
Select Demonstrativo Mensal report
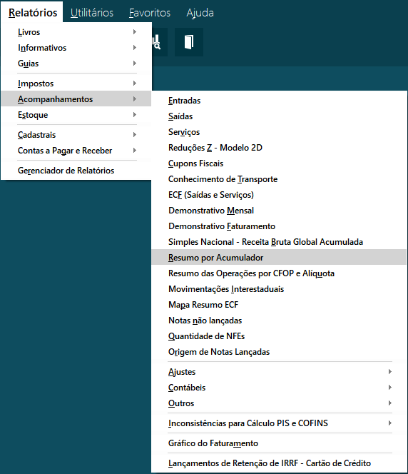pos(279,211)
